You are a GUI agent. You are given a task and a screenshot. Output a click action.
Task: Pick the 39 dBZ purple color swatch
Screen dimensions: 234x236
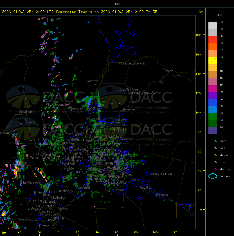213,95
